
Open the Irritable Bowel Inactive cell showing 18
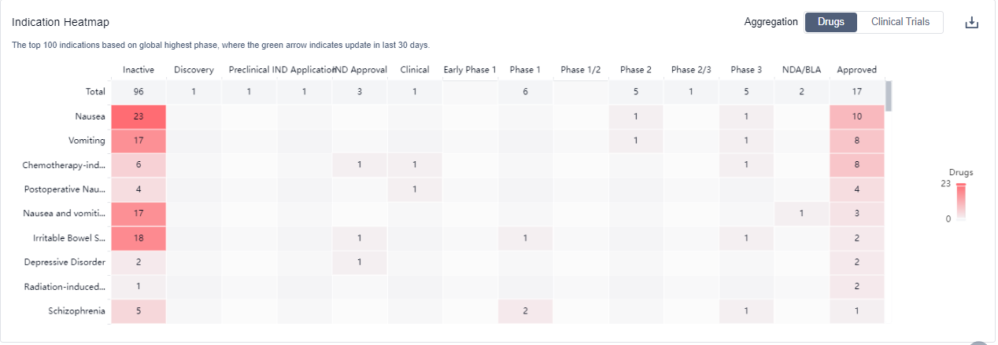click(x=139, y=237)
